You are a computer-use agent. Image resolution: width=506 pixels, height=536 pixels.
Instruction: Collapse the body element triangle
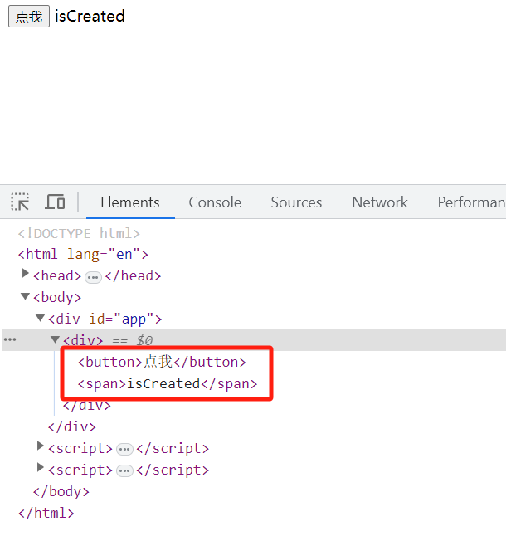click(25, 296)
